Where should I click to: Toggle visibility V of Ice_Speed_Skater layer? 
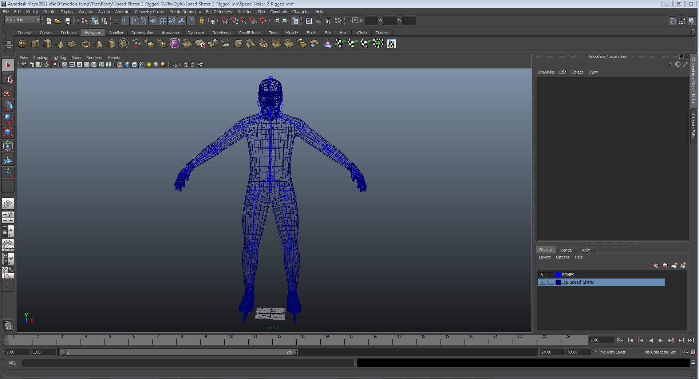(542, 282)
